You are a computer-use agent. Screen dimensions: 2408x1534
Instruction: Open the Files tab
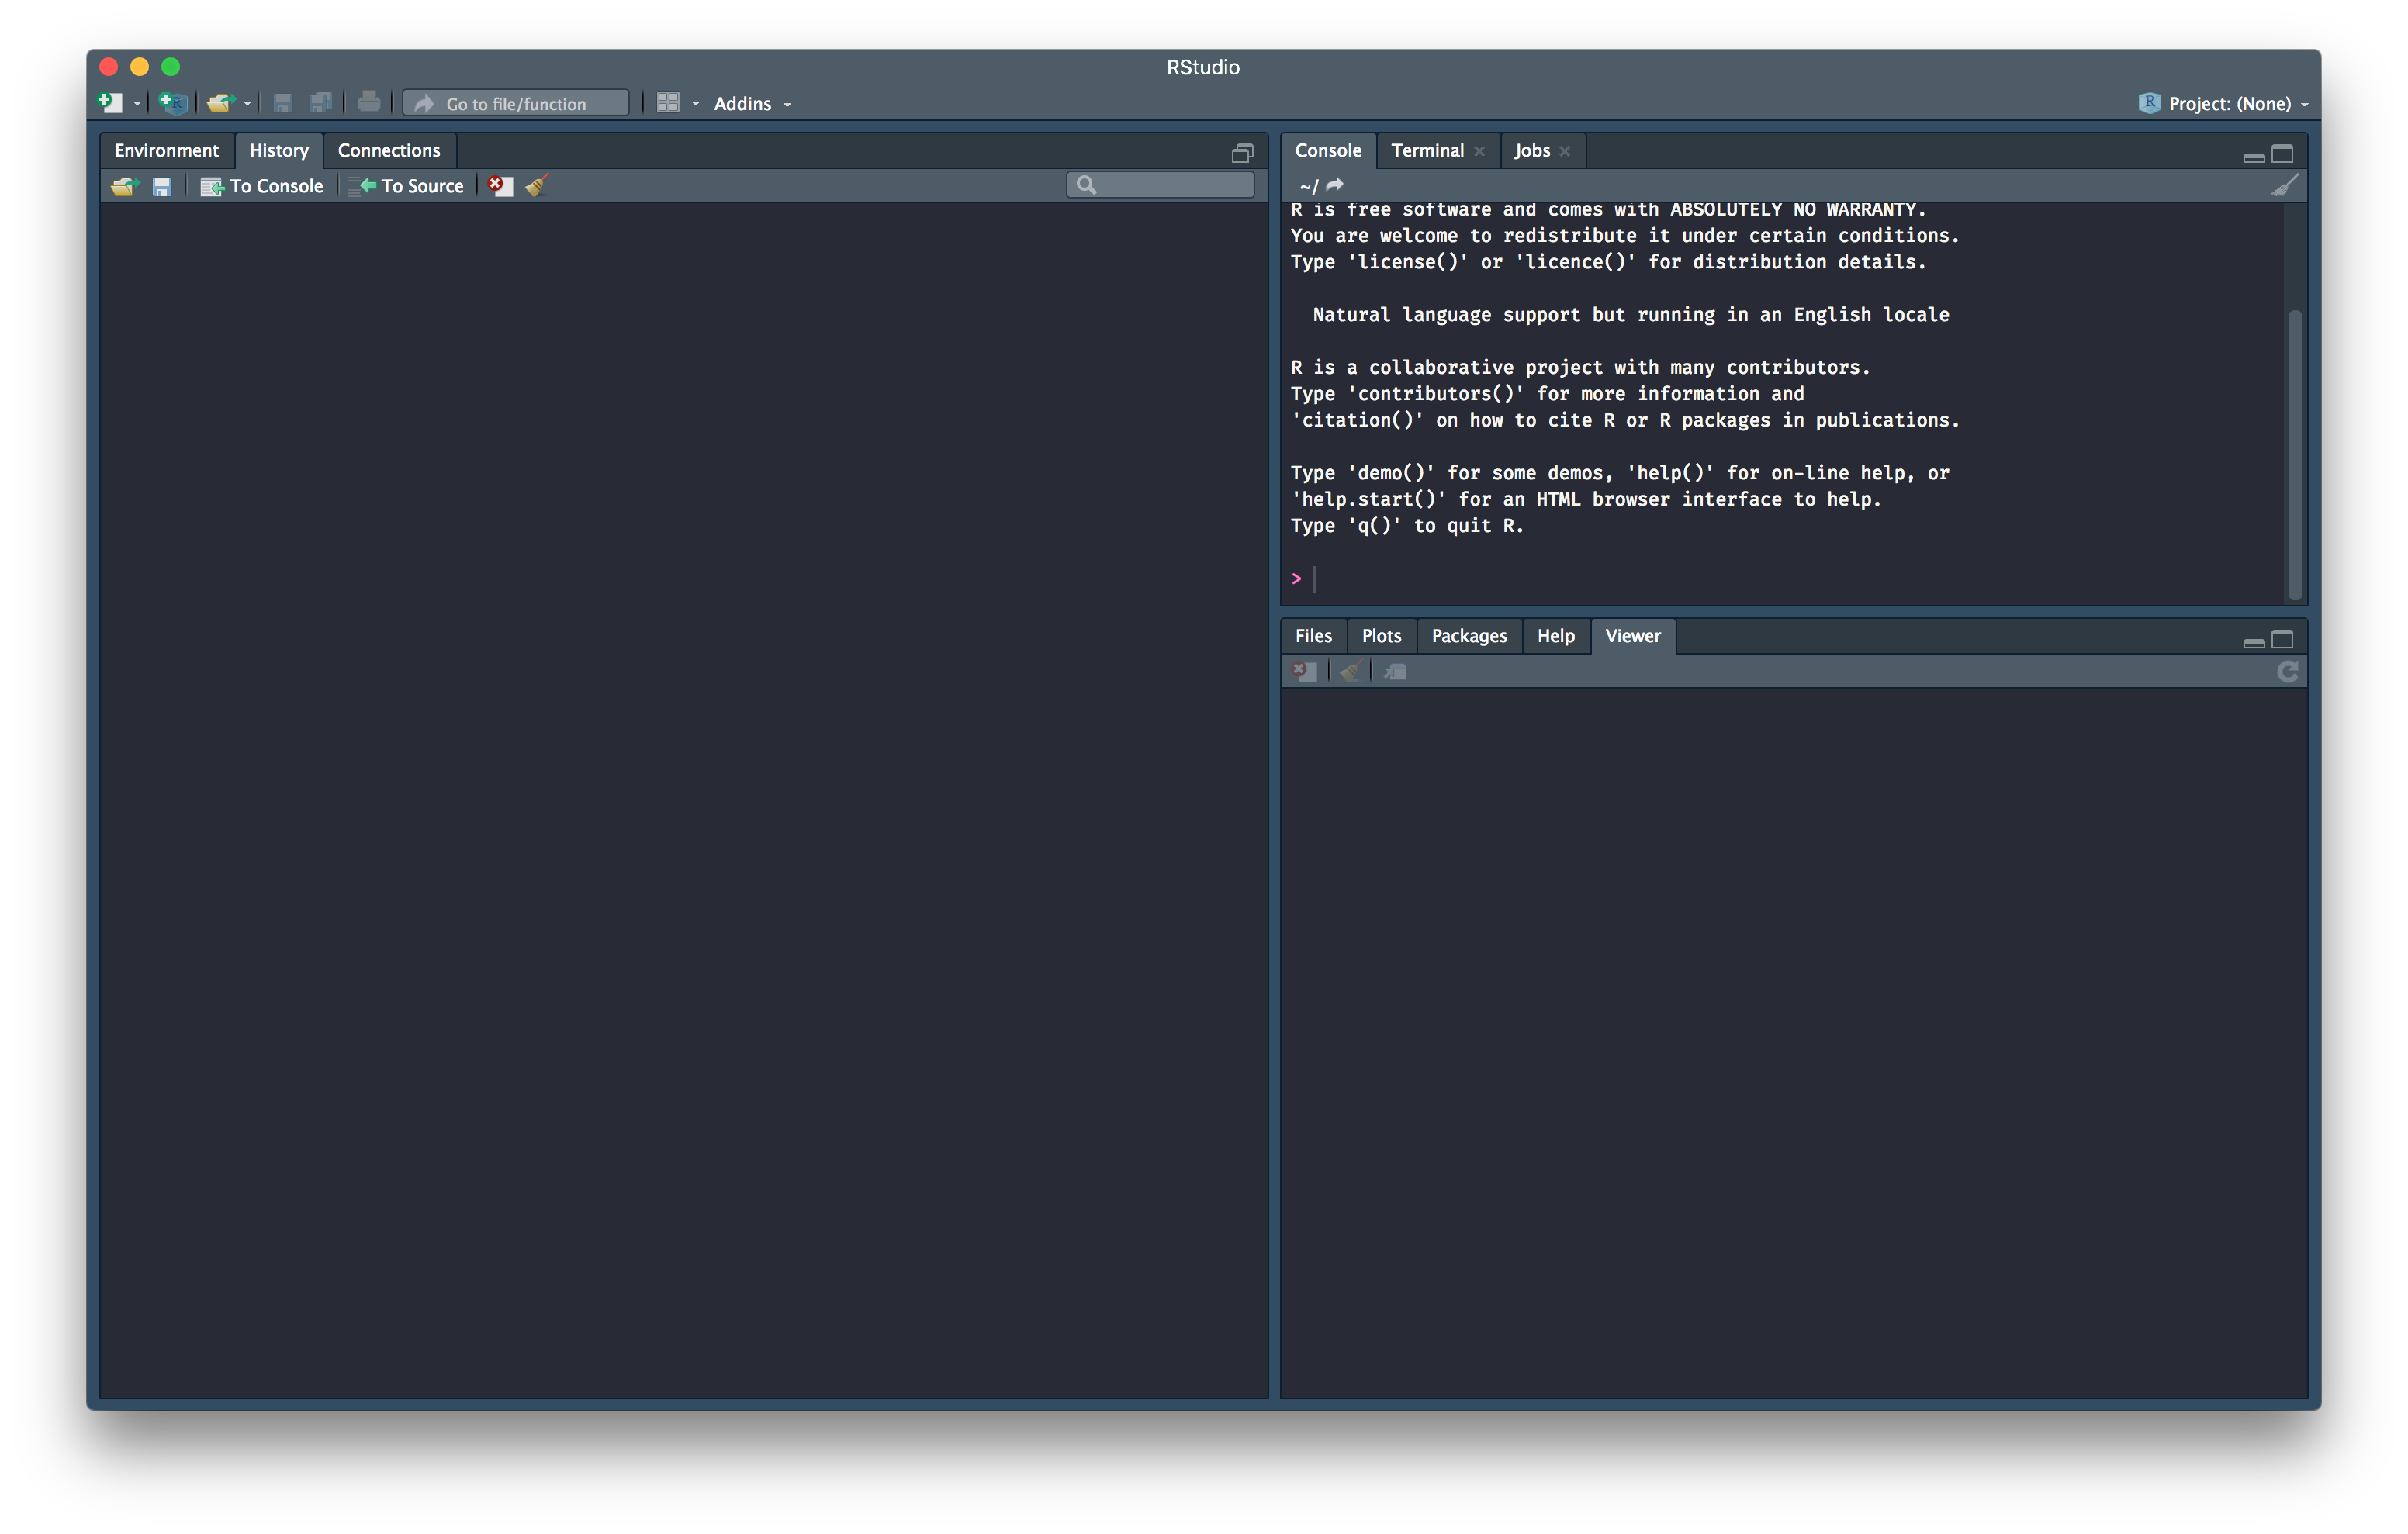[1313, 636]
